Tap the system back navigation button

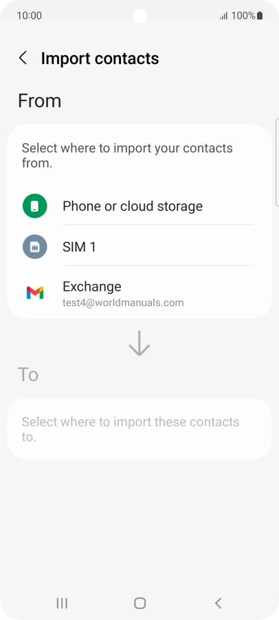click(x=218, y=603)
